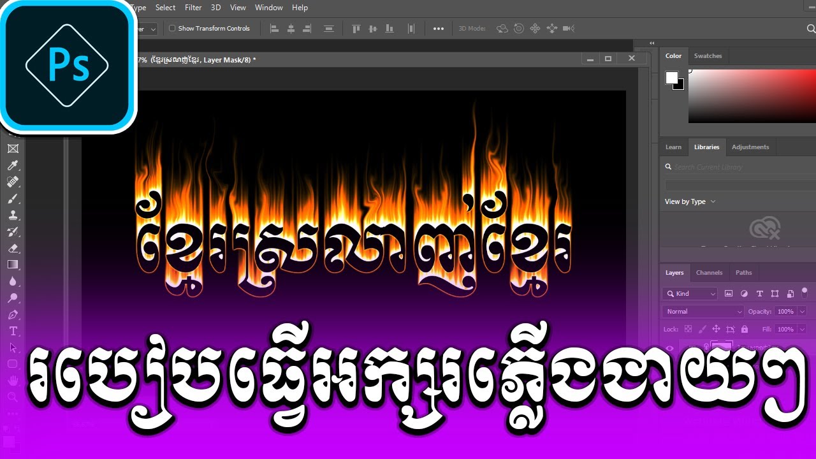The image size is (816, 459).
Task: Collapse panels with the double-arrow icon
Action: click(652, 43)
